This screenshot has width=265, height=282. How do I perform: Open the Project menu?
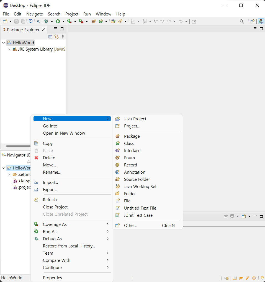pyautogui.click(x=72, y=14)
